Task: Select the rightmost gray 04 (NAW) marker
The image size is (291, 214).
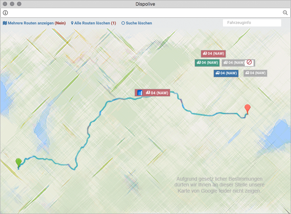Action: click(x=255, y=73)
